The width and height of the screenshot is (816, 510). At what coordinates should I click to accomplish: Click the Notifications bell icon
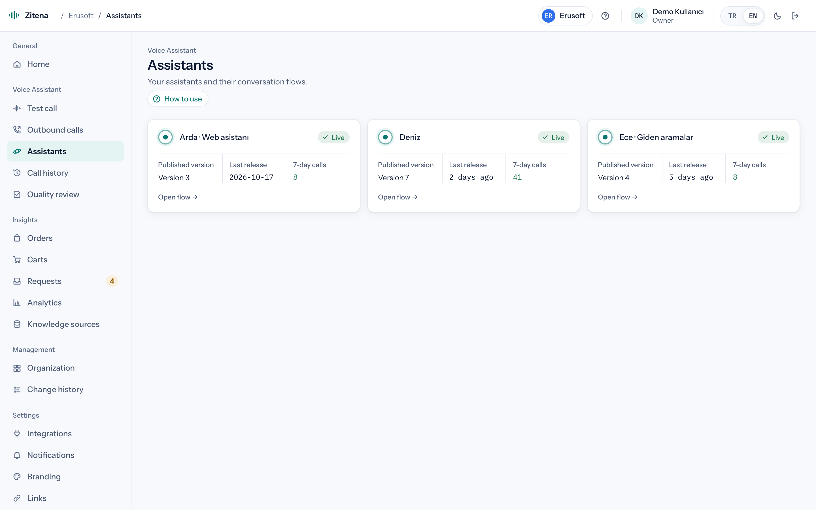point(17,455)
